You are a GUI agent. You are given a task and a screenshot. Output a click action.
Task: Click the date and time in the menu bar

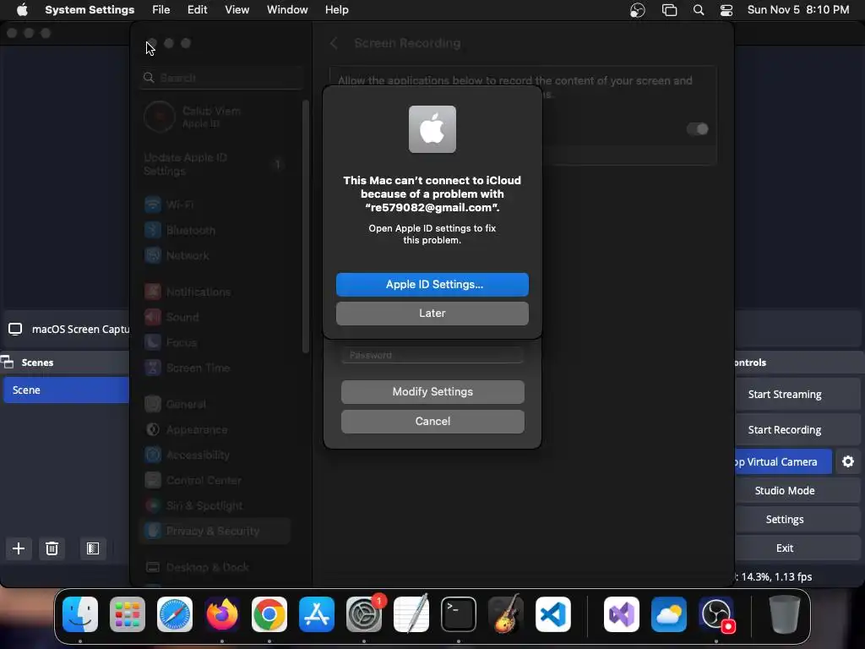[x=797, y=10]
